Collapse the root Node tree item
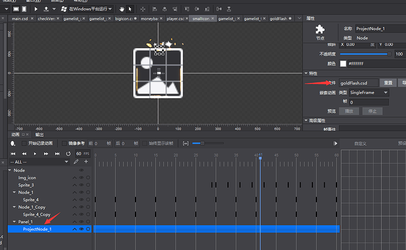Viewport: 406px width, 250px height. coord(10,170)
